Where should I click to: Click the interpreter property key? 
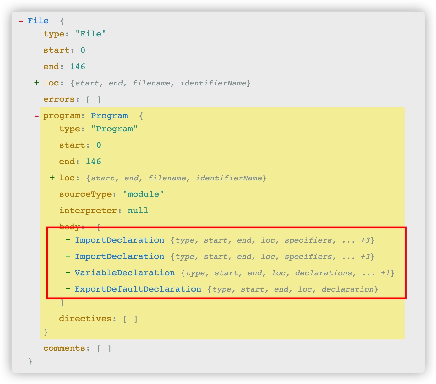tap(88, 211)
